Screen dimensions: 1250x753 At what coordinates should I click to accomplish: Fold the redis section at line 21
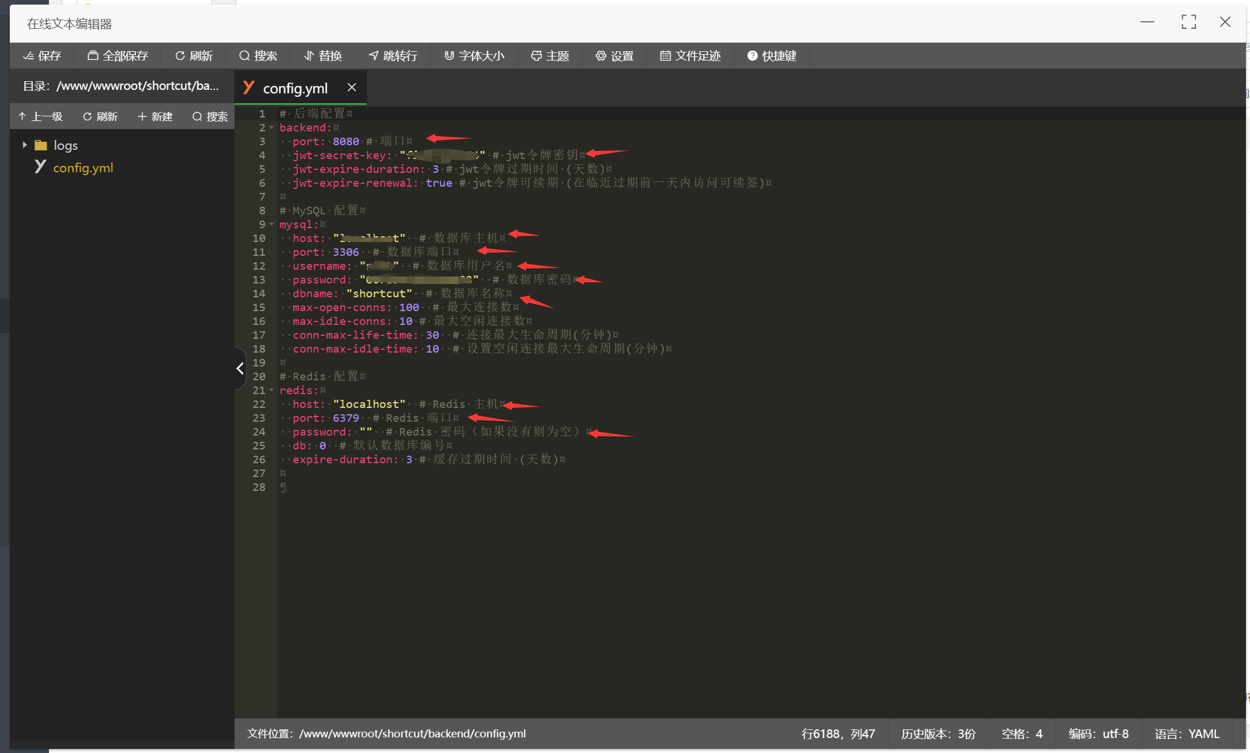[x=271, y=390]
